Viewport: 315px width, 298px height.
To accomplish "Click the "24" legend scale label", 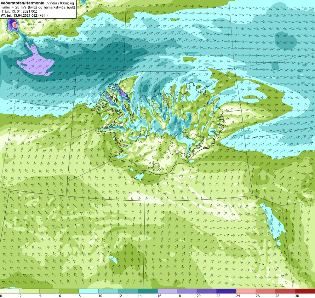I will (x=238, y=296).
